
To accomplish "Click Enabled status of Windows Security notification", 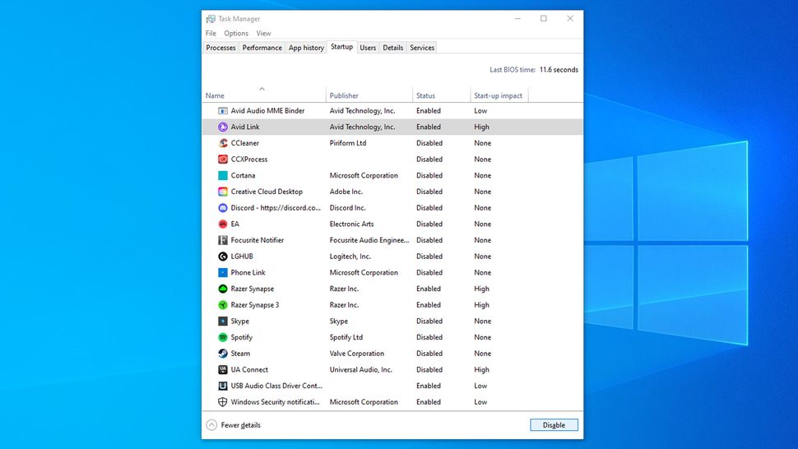I will click(x=429, y=401).
